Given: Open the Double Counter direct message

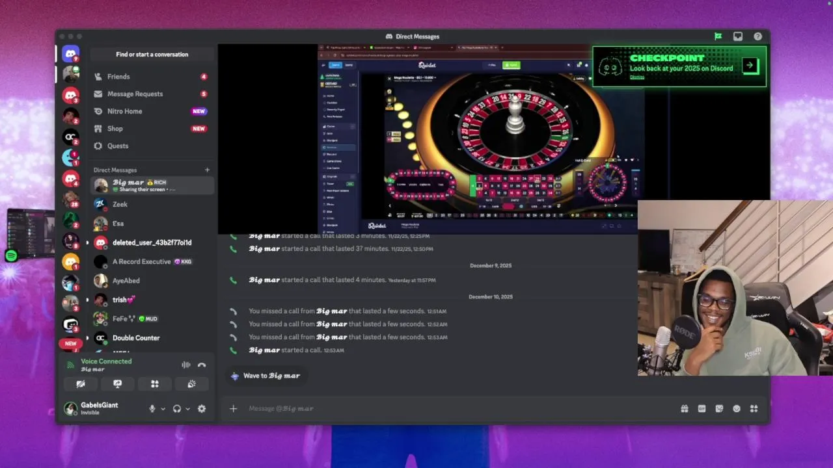Looking at the screenshot, I should tap(152, 338).
